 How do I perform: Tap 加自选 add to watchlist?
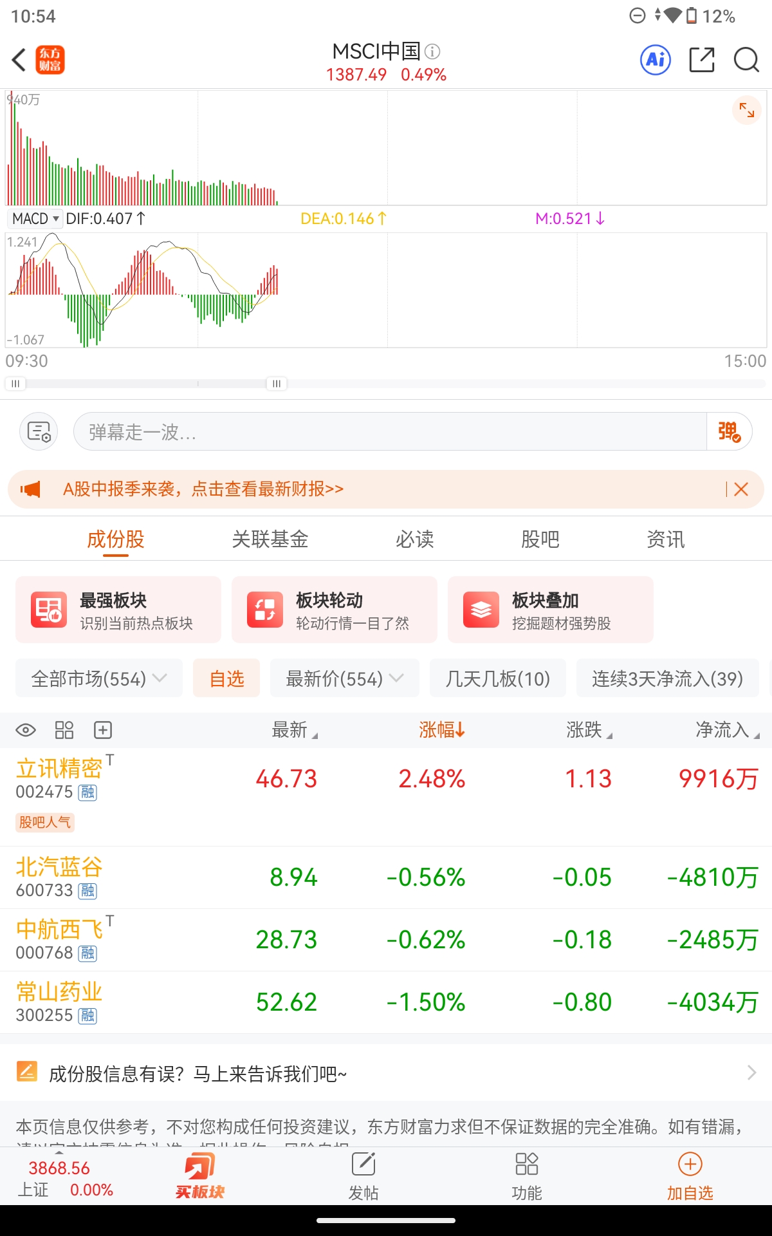pos(690,1177)
